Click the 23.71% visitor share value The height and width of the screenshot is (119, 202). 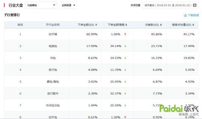pyautogui.click(x=156, y=46)
